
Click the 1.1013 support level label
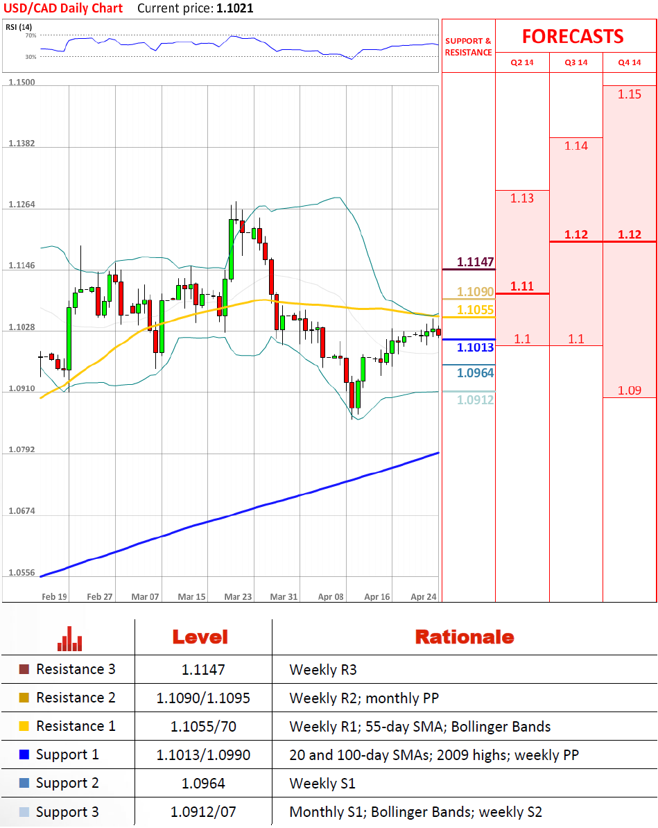pos(475,347)
